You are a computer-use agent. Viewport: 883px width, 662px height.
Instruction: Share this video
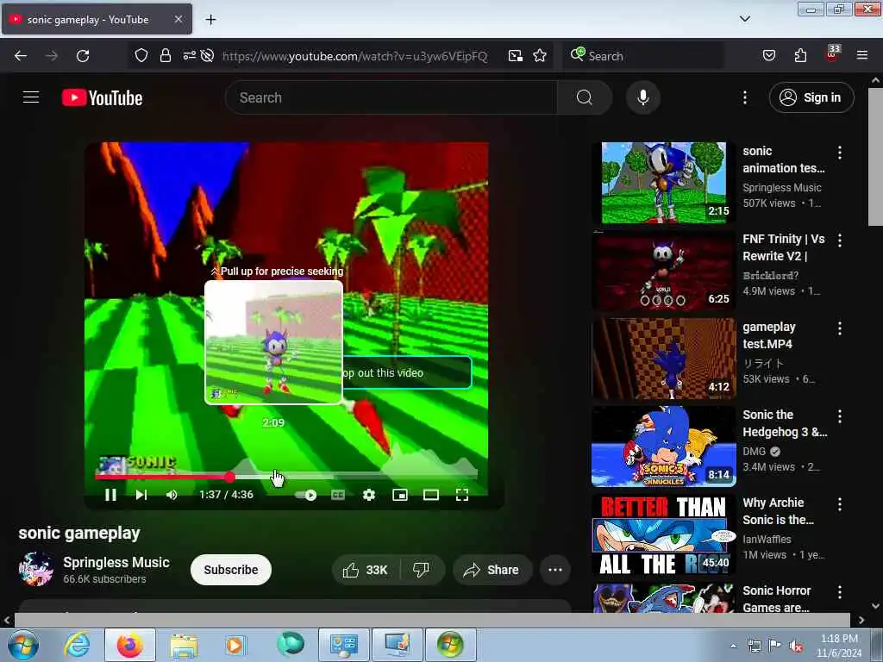click(492, 570)
